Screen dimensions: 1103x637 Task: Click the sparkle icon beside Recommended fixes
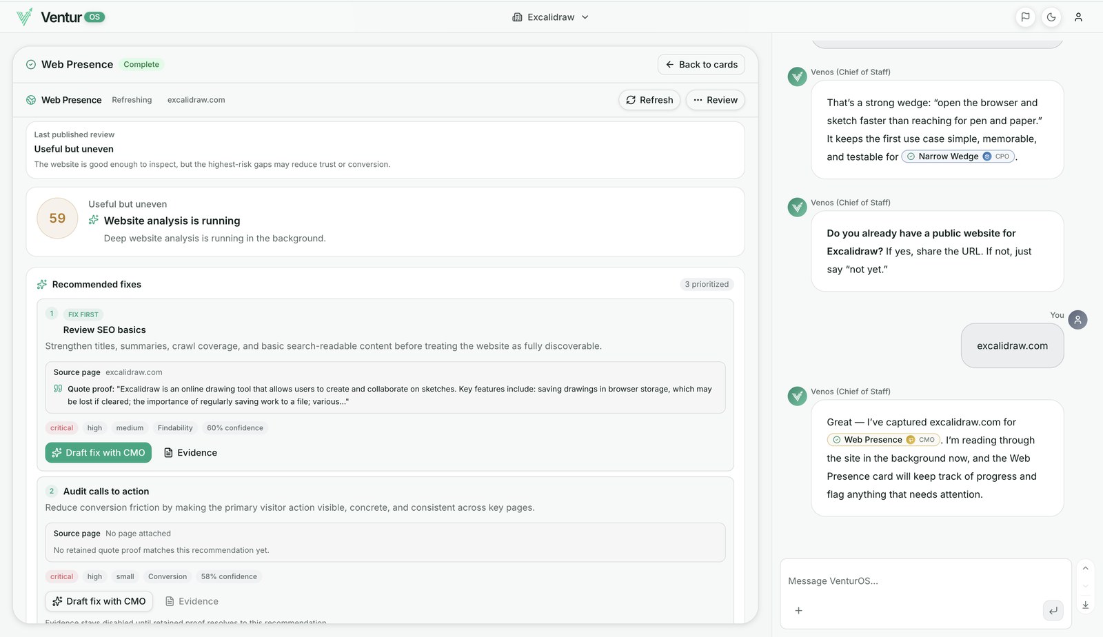[42, 285]
